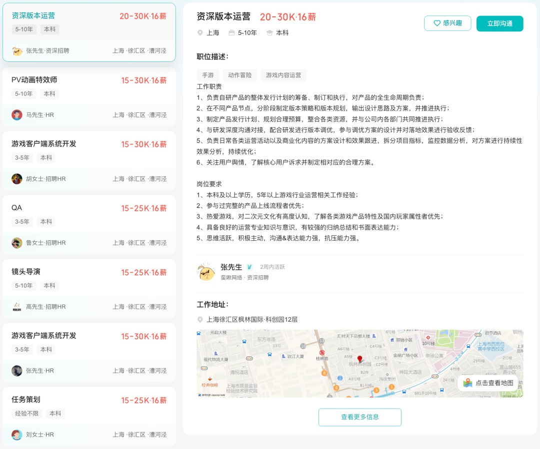Open recruiter 张先生's avatar in job detail
This screenshot has height=449, width=540.
point(206,272)
